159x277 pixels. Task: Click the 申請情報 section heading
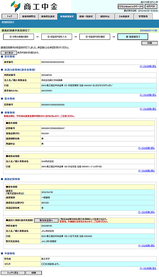pos(10,254)
